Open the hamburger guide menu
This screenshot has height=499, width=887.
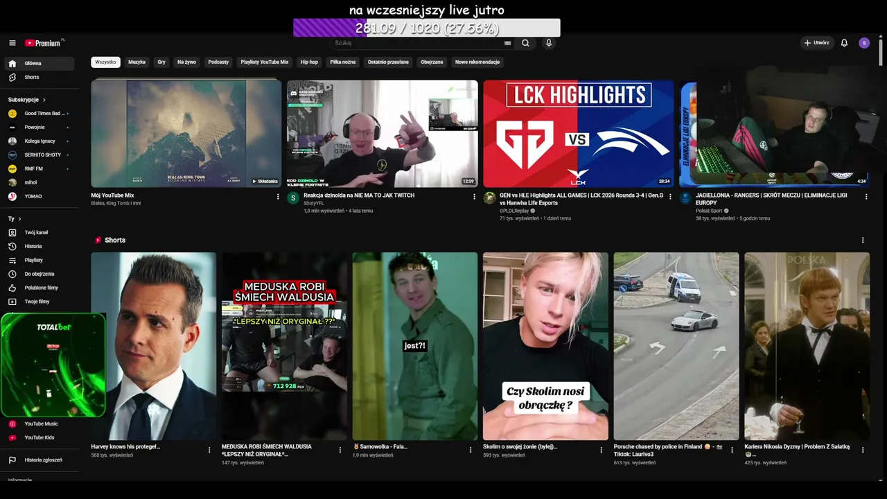point(12,43)
